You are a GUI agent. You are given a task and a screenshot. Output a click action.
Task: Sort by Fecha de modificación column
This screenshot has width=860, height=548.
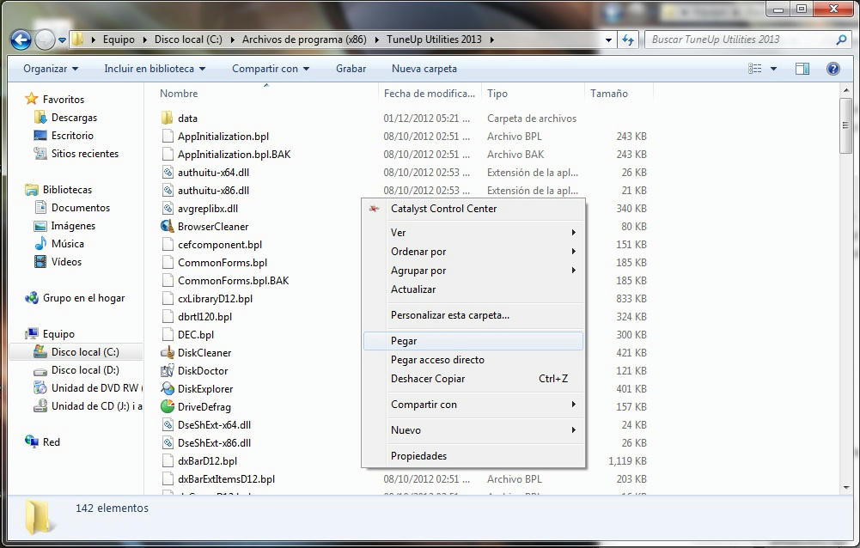430,94
